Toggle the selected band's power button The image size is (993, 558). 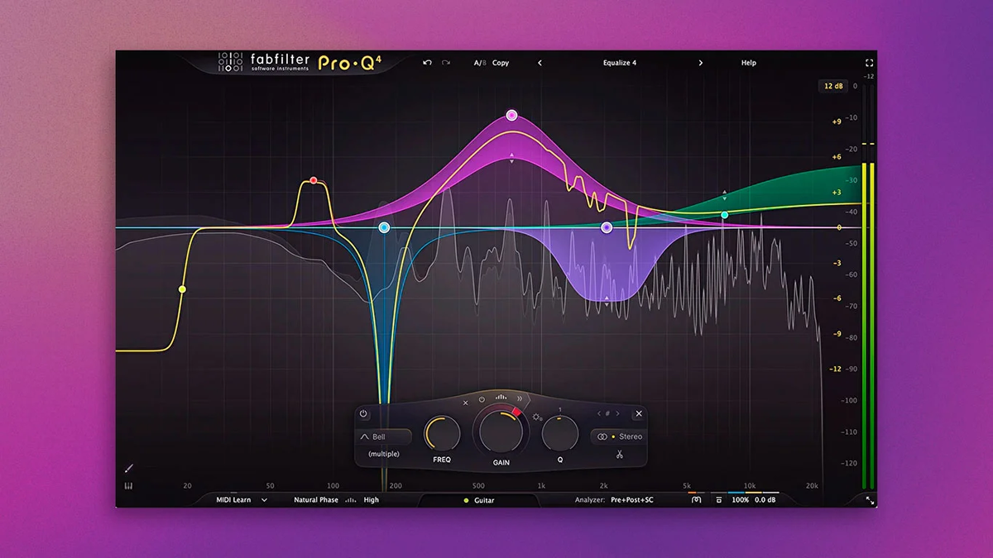click(363, 413)
